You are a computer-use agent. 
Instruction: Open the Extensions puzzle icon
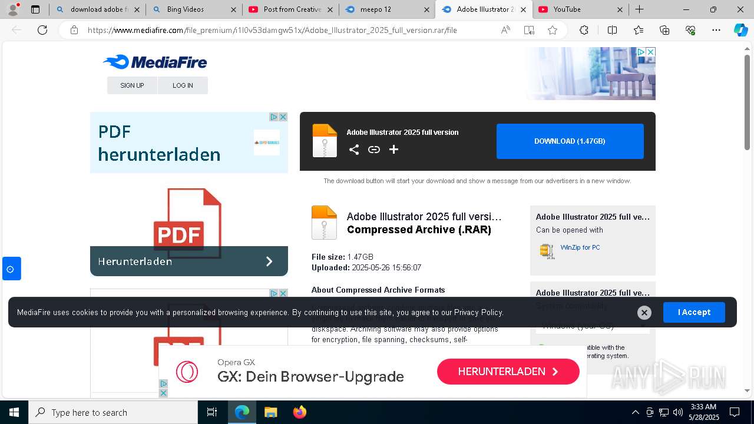coord(584,30)
